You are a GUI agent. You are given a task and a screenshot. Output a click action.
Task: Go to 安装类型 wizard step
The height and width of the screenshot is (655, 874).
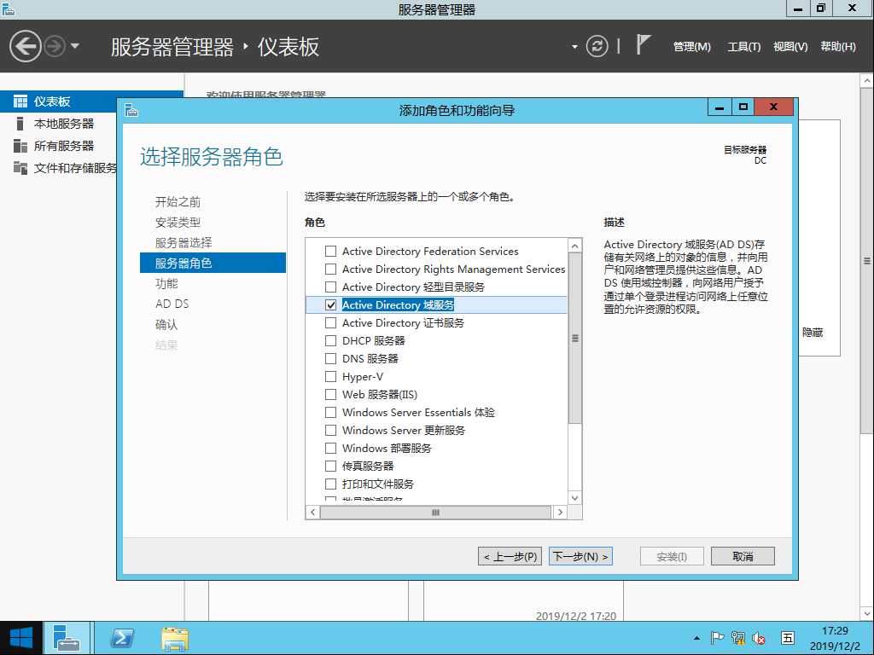(x=178, y=223)
